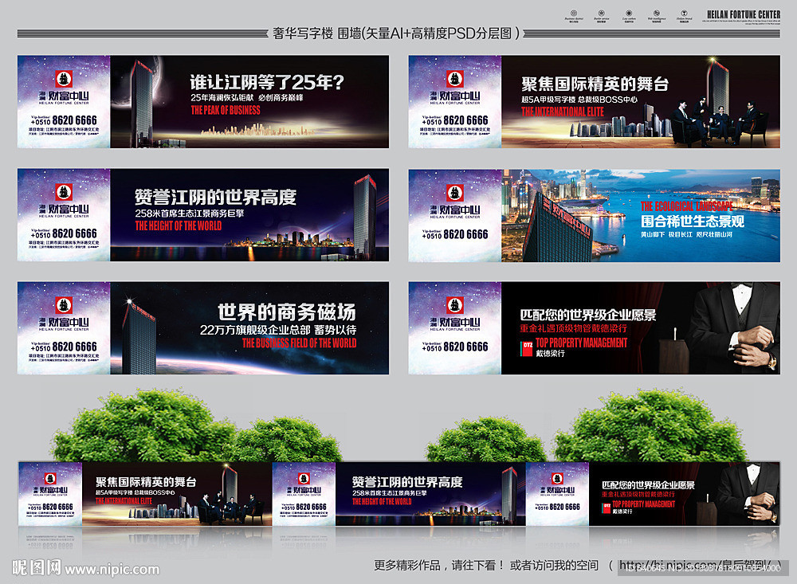
Task: Click the Heilan brand icon at top right
Action: [x=682, y=13]
